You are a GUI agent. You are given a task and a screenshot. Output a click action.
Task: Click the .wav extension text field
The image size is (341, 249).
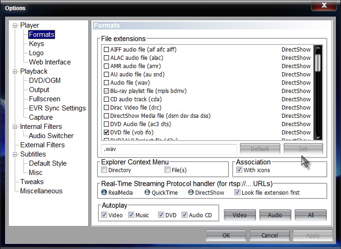(169, 149)
